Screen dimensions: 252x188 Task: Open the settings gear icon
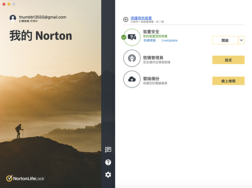108,175
